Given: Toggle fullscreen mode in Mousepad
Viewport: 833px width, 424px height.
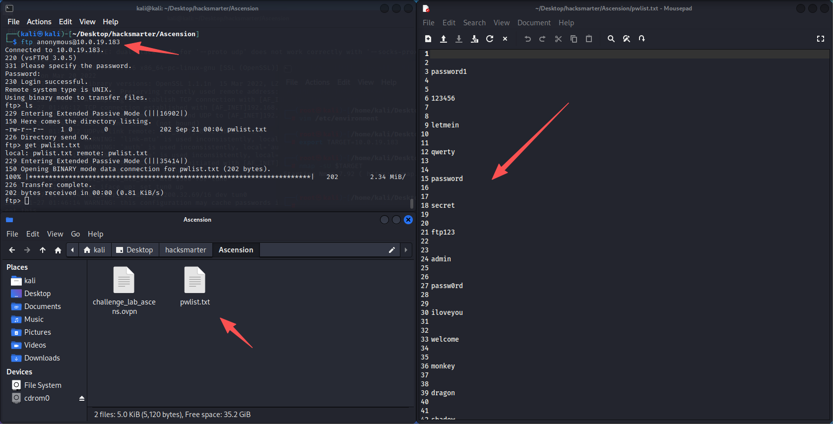Looking at the screenshot, I should tap(821, 39).
